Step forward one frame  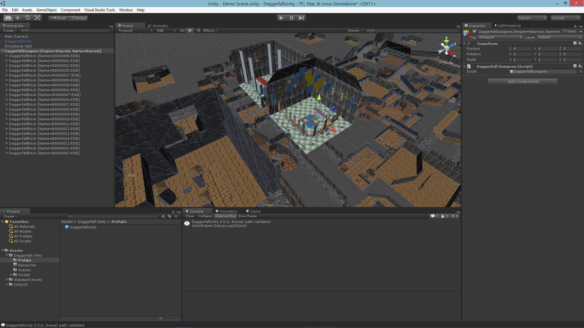(x=301, y=18)
